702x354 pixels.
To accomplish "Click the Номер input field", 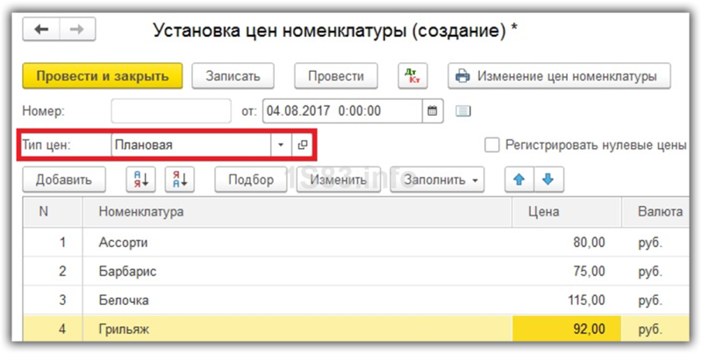I will pyautogui.click(x=171, y=111).
